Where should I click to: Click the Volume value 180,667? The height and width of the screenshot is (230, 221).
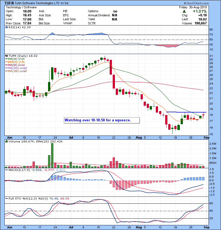(x=201, y=23)
